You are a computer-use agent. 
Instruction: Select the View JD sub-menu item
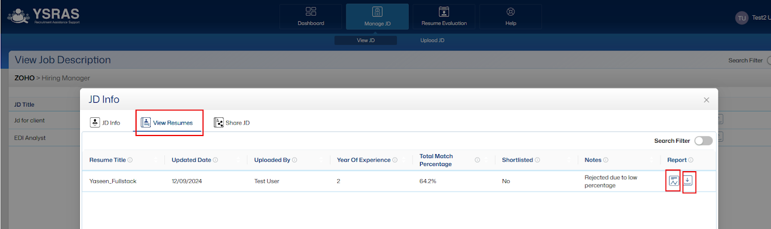366,40
